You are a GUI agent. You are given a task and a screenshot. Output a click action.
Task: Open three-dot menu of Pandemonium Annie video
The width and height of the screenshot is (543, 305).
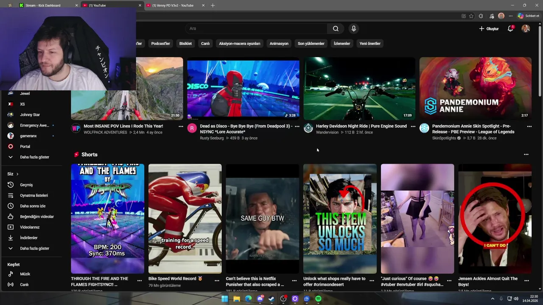point(529,126)
